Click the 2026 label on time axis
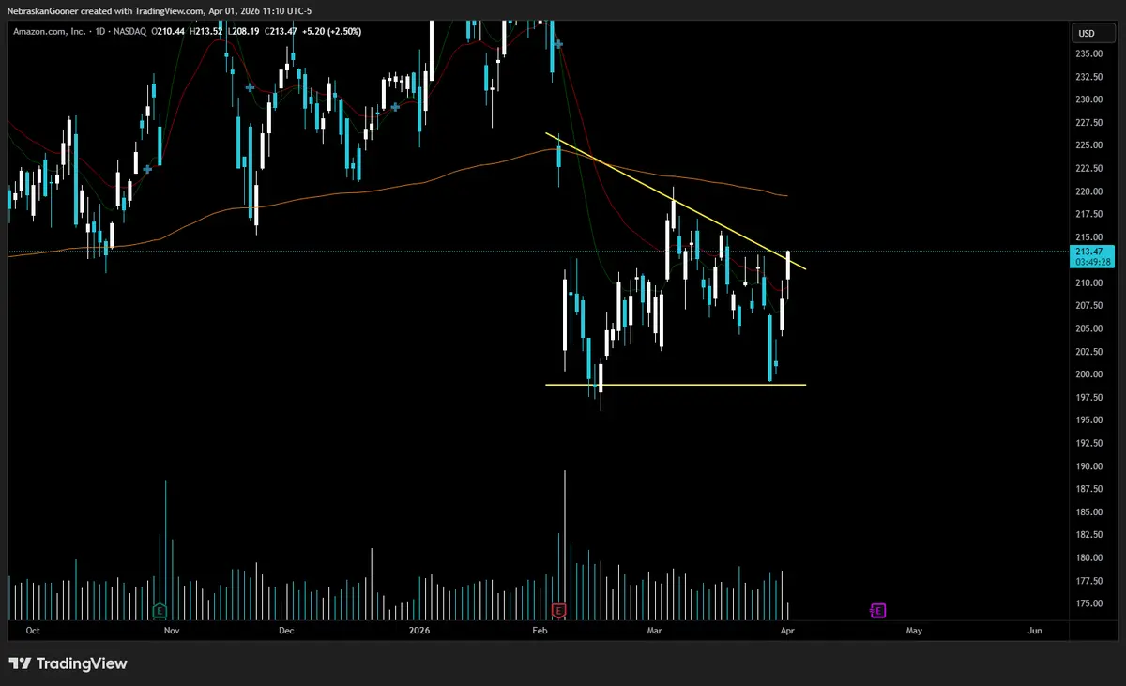Viewport: 1126px width, 686px height. [418, 632]
